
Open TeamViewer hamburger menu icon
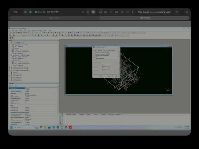tap(177, 12)
